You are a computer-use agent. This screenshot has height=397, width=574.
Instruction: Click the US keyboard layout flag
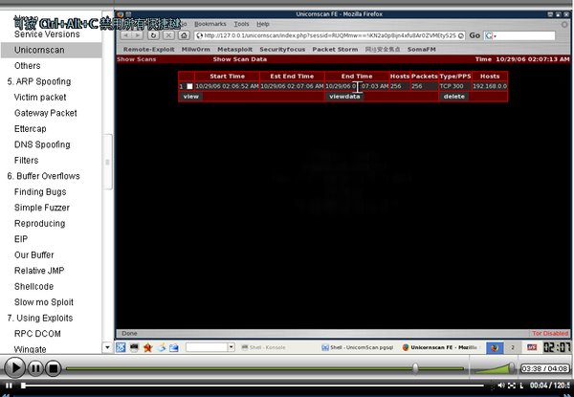(532, 347)
